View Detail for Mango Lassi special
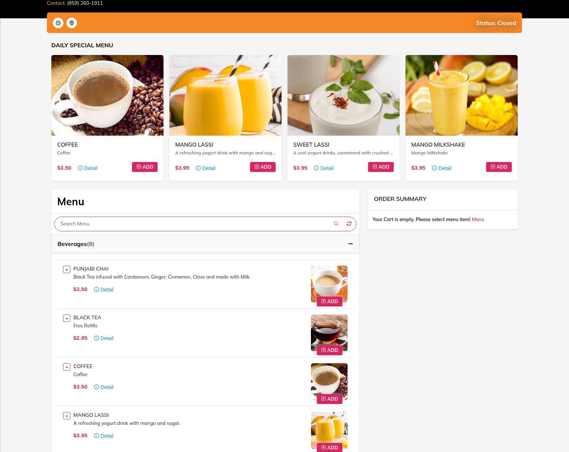 pos(206,168)
